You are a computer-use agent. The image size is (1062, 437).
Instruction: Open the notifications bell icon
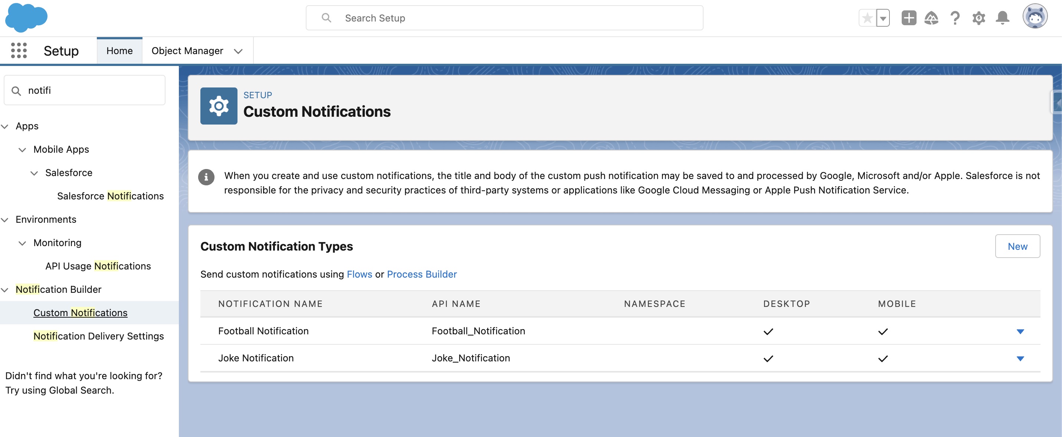(x=1003, y=18)
